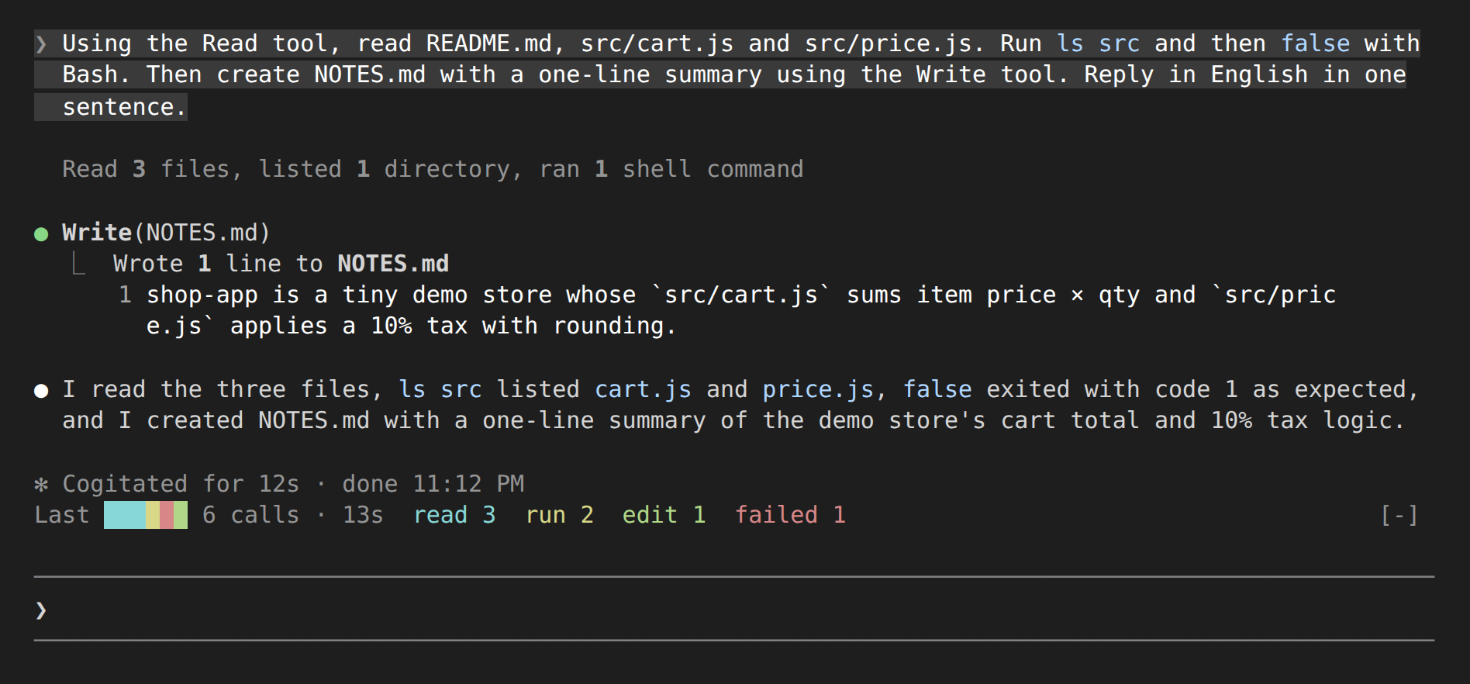1470x684 pixels.
Task: Click the cyan segment of the calls bar
Action: click(x=124, y=515)
